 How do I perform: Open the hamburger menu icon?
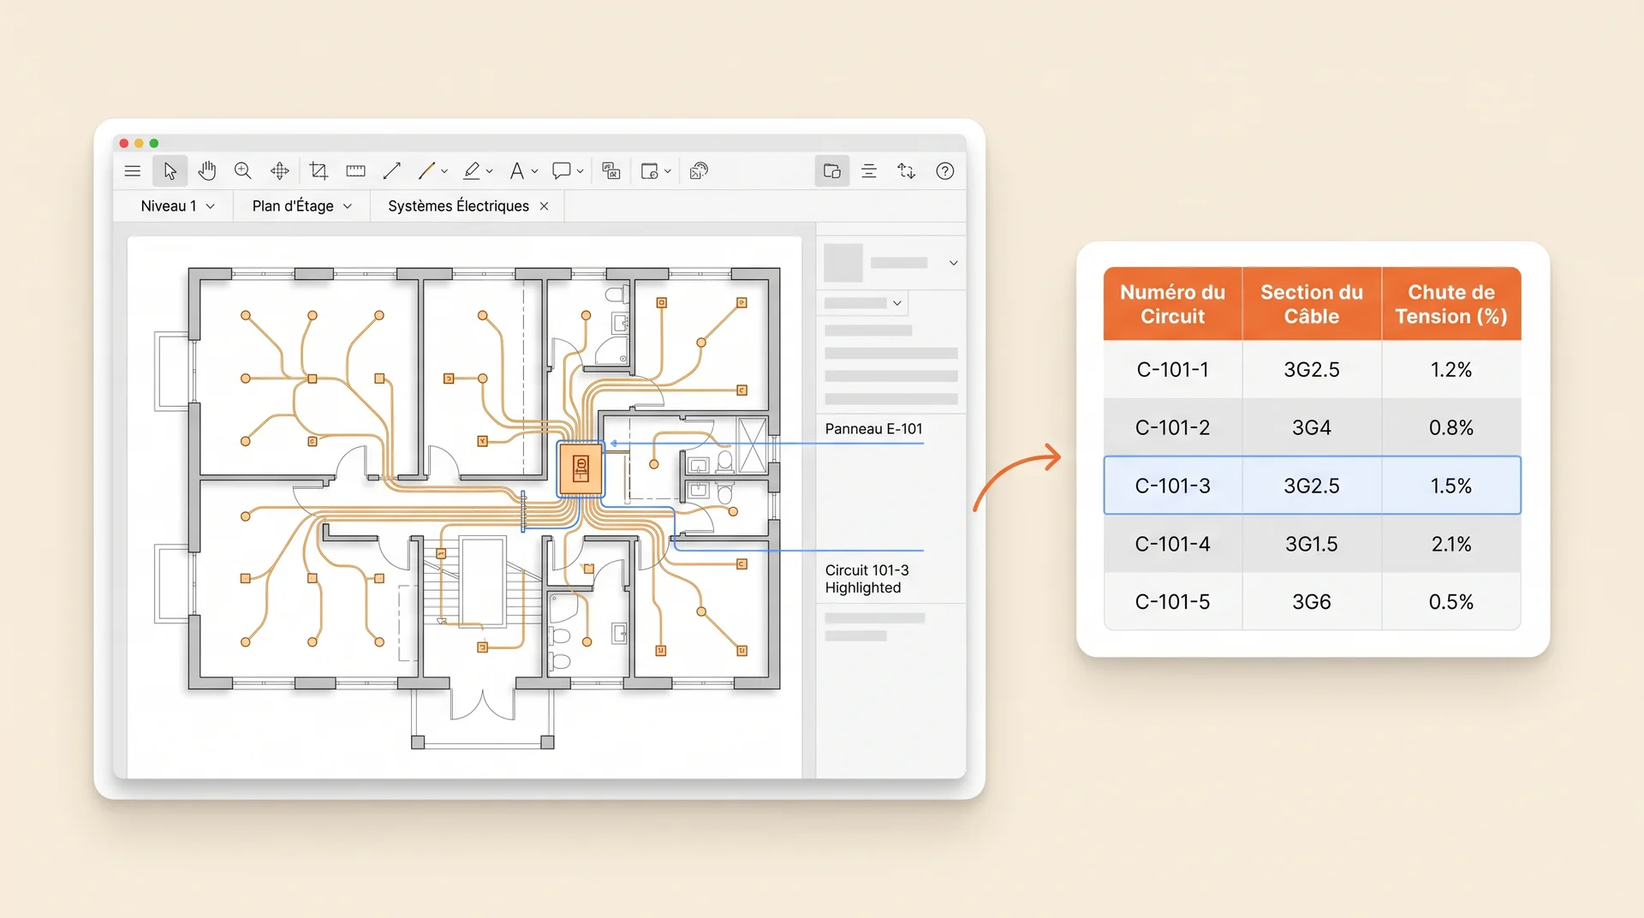(132, 171)
